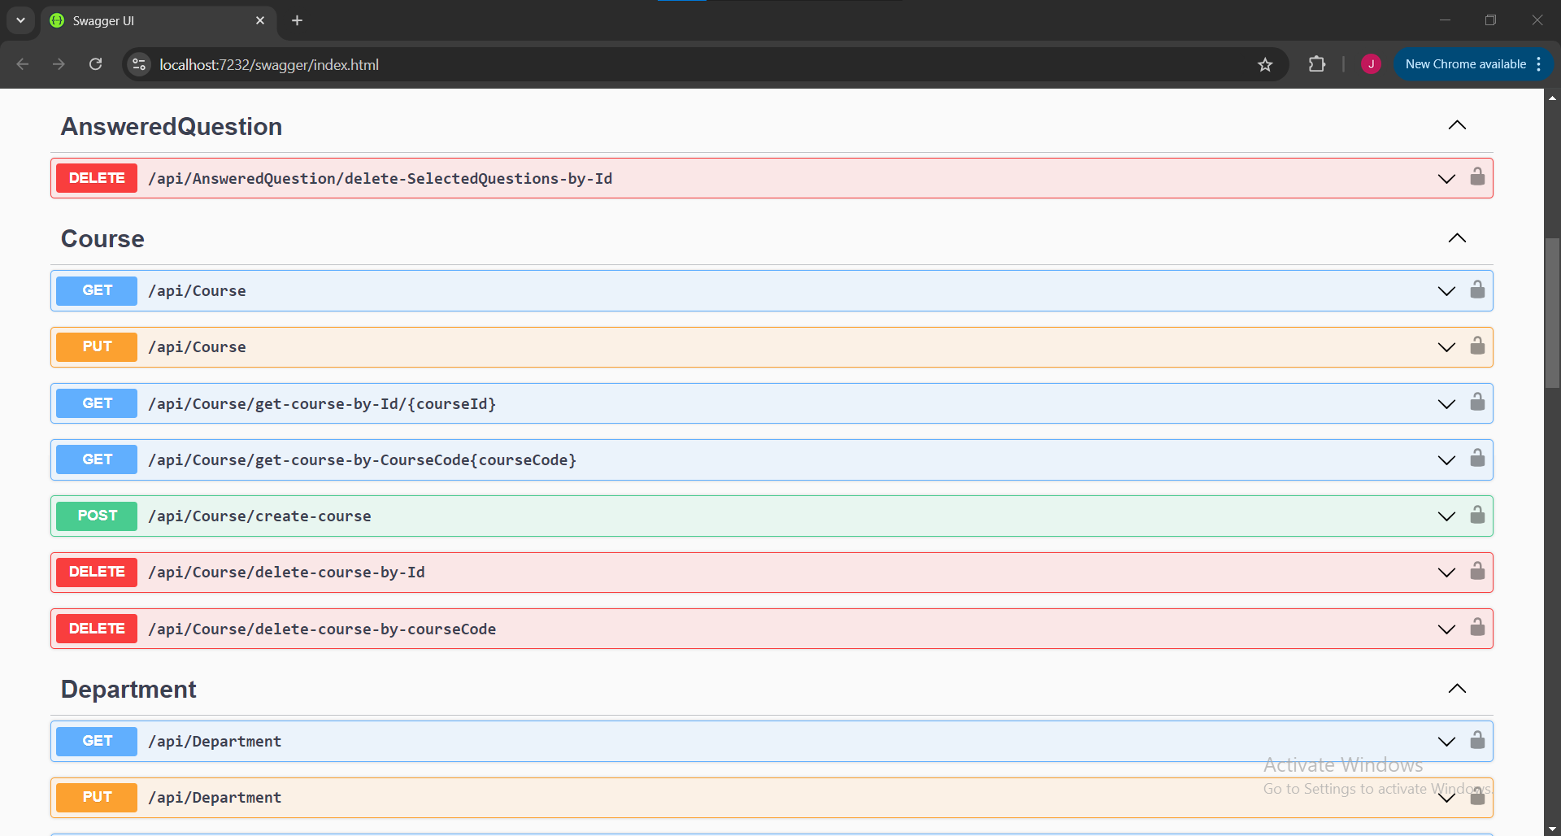
Task: Collapse the Course section
Action: point(1457,238)
